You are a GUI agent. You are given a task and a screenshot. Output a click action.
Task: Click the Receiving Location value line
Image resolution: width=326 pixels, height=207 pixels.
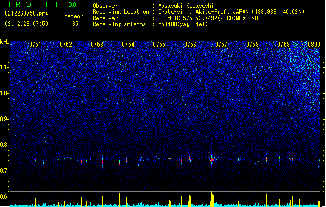(x=231, y=12)
